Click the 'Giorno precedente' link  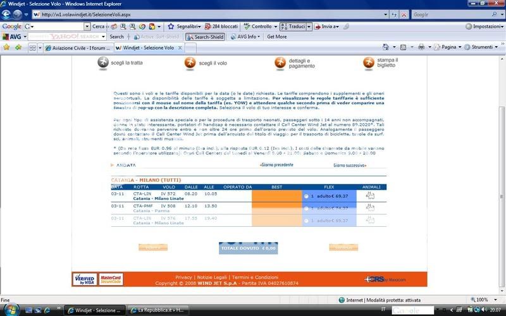[276, 165]
